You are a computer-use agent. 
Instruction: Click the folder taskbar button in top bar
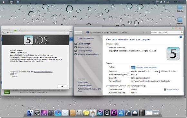18,2
